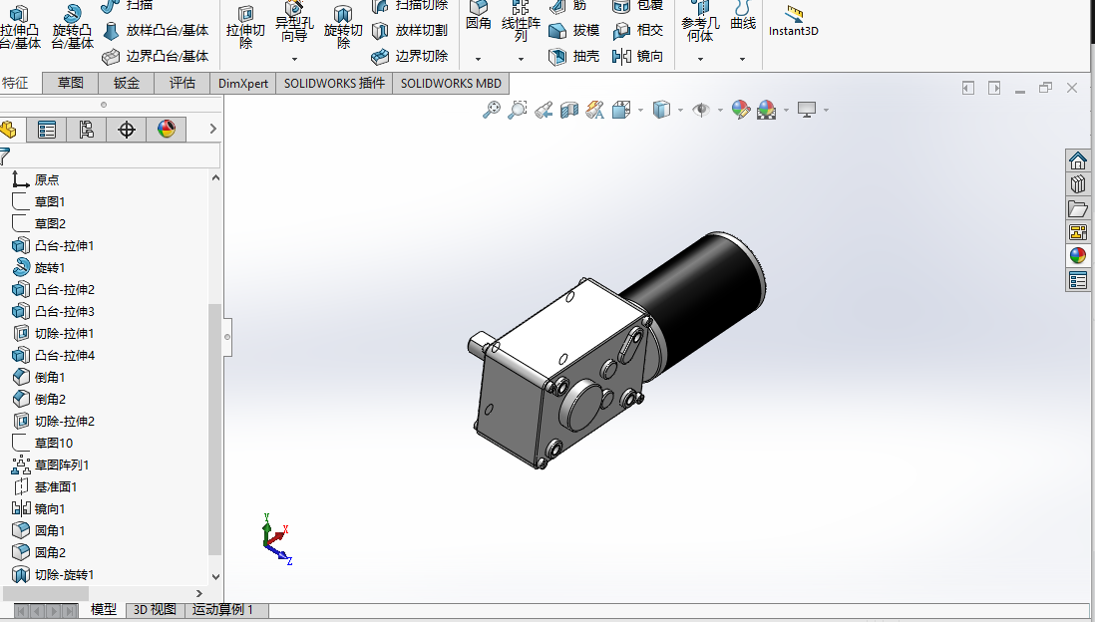The image size is (1095, 622).
Task: Open the DisplayManager panel tab
Action: pos(167,130)
